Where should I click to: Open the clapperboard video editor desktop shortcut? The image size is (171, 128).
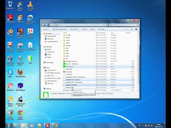coord(20,101)
